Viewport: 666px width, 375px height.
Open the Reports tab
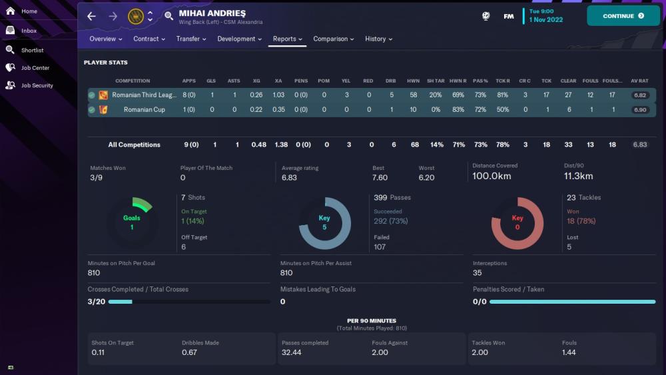pos(288,39)
